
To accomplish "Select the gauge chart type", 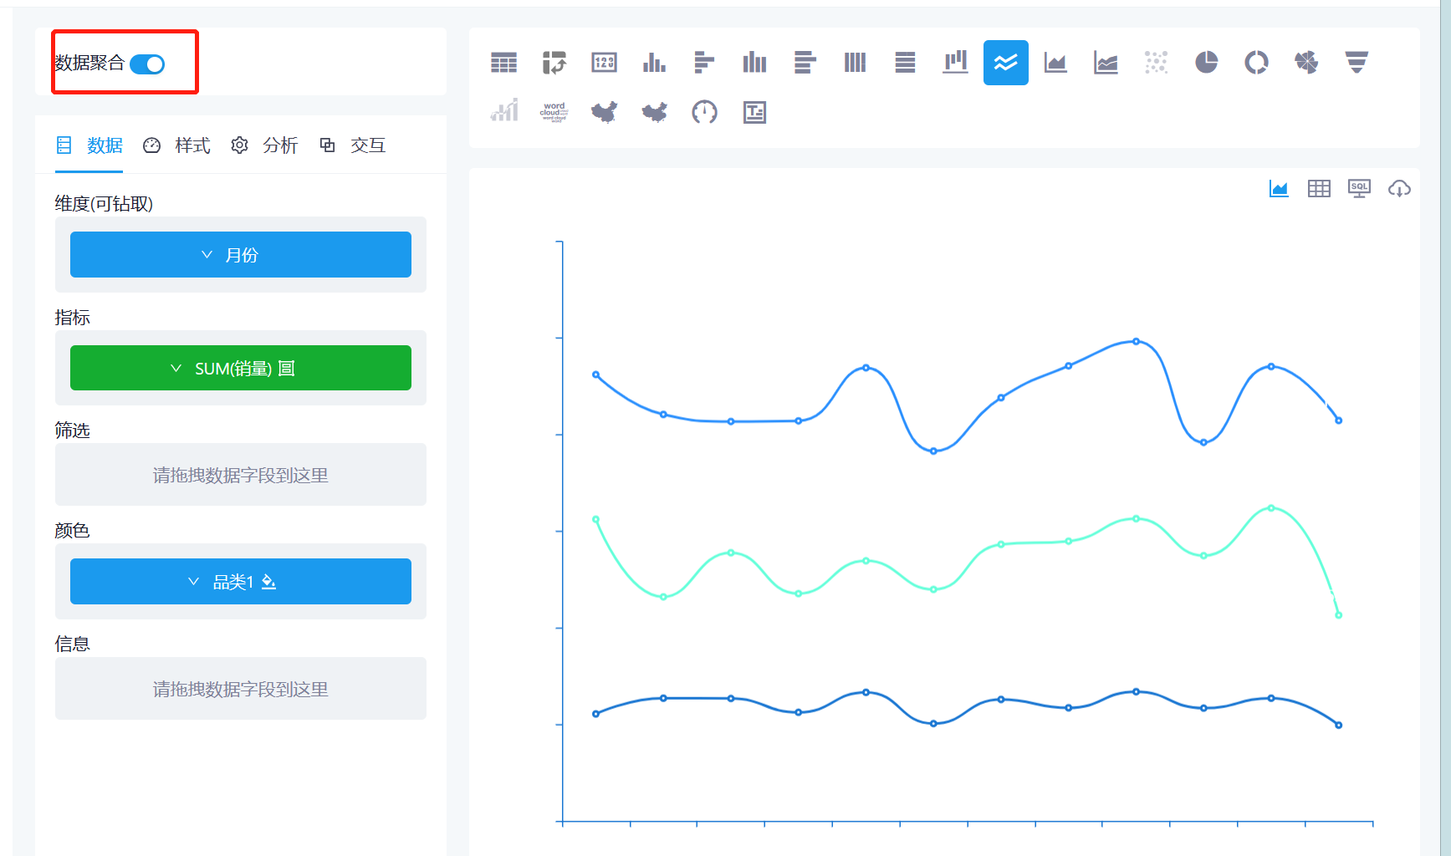I will coord(704,112).
